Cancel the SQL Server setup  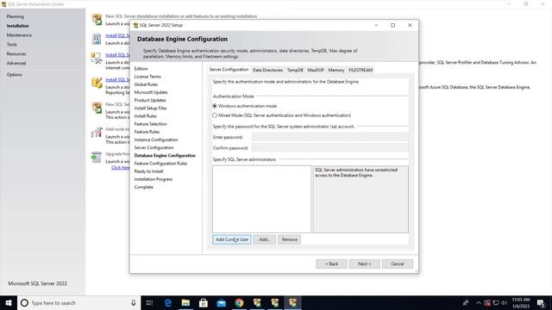click(x=398, y=263)
